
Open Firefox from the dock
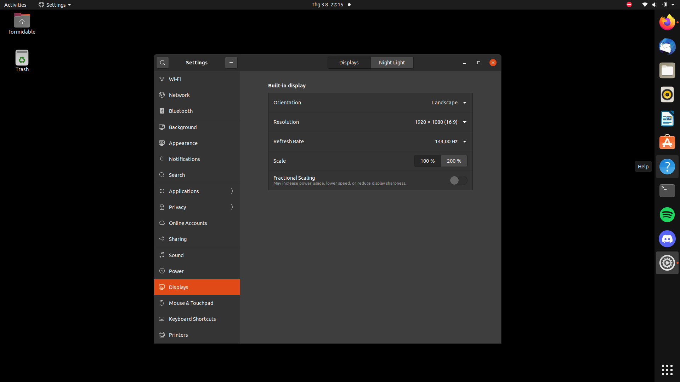667,23
